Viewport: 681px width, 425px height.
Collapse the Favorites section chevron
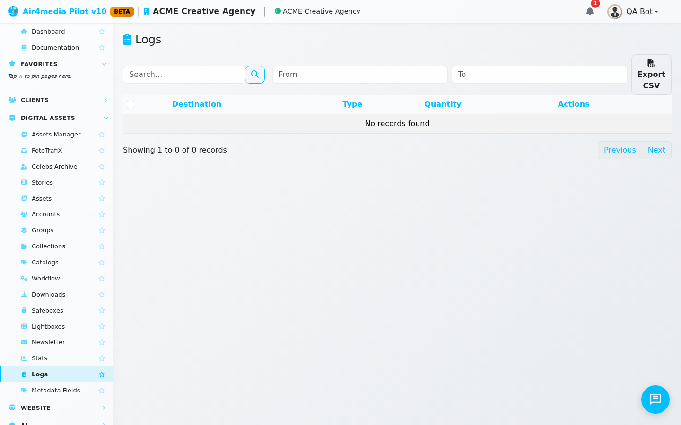pyautogui.click(x=105, y=64)
